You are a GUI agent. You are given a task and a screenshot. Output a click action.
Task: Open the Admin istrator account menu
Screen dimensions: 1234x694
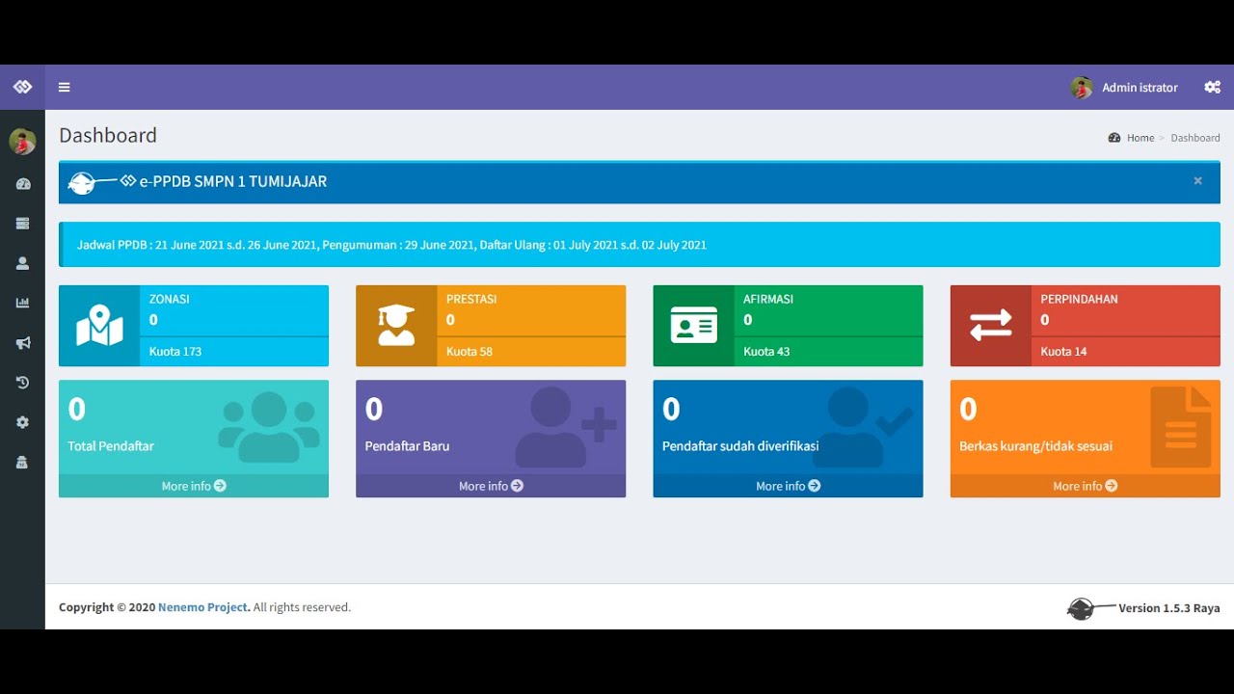1124,88
